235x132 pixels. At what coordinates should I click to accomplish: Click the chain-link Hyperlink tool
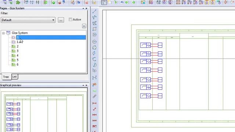click(x=94, y=96)
